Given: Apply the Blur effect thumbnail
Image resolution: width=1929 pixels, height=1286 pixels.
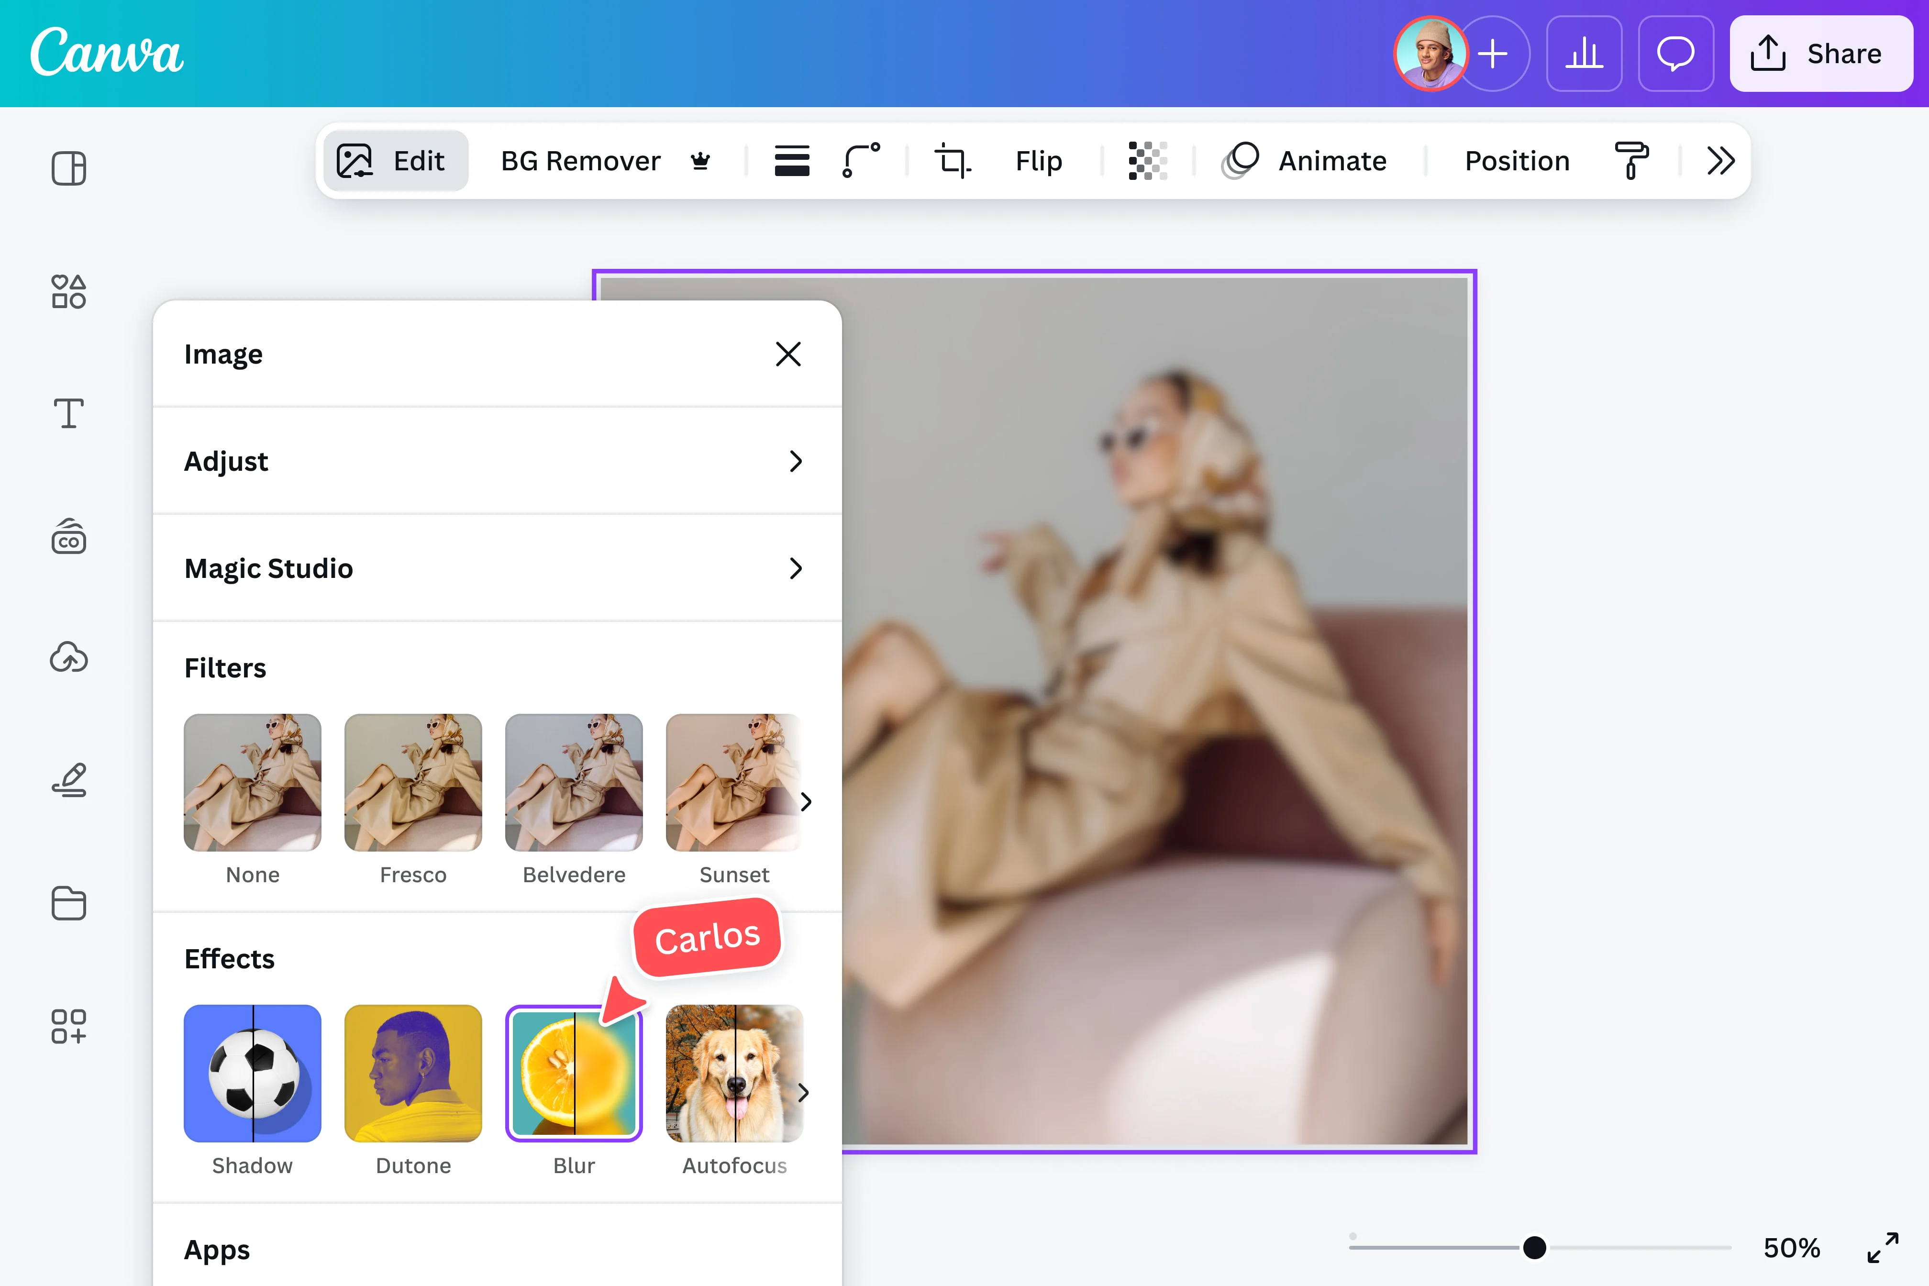Looking at the screenshot, I should tap(573, 1073).
